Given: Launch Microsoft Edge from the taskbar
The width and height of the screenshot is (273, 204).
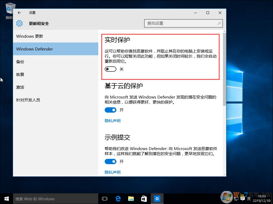Looking at the screenshot, I should (x=118, y=198).
